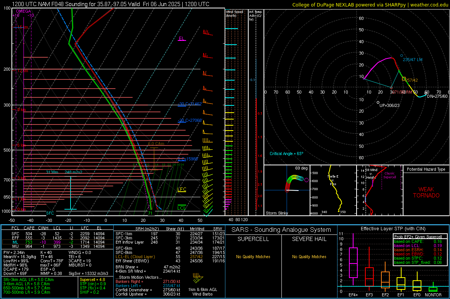This screenshot has width=450, height=299.
Task: Click the SHIP = 0.2 value
Action: 89,292
